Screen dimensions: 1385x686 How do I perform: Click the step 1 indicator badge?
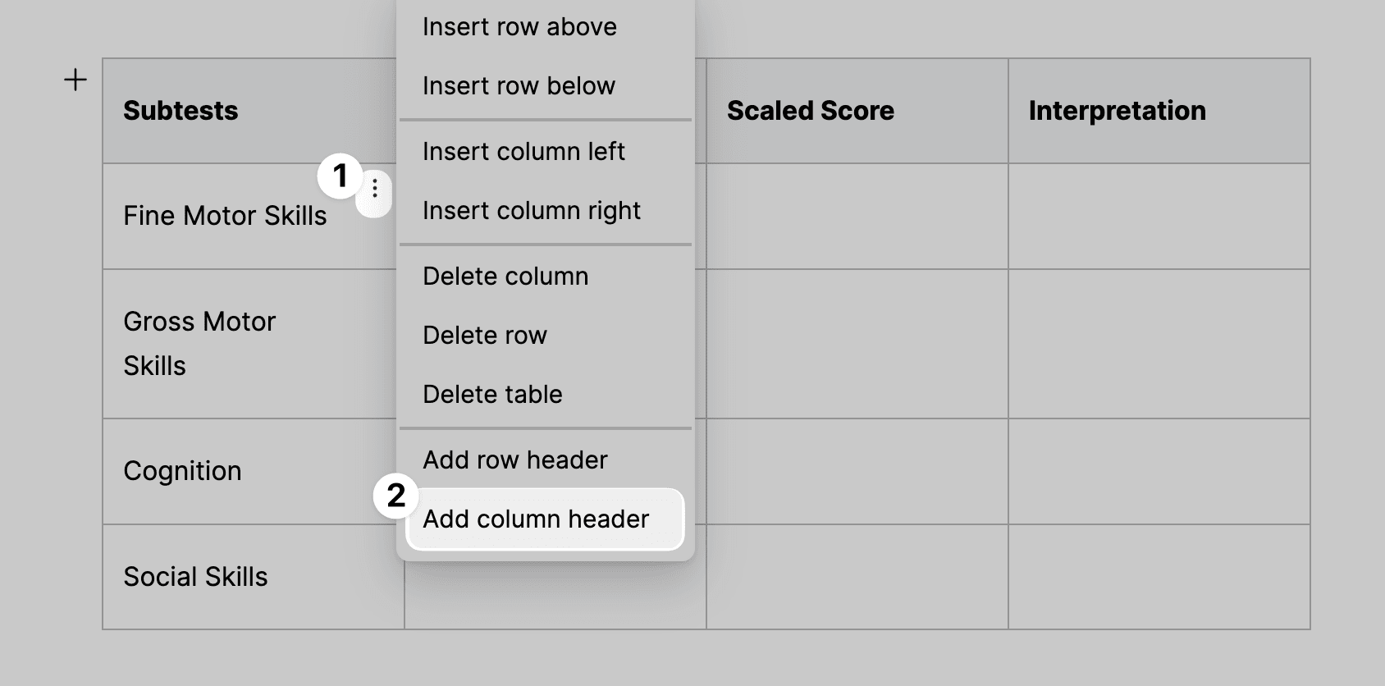pyautogui.click(x=341, y=175)
